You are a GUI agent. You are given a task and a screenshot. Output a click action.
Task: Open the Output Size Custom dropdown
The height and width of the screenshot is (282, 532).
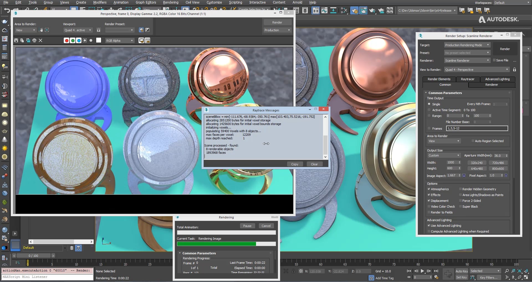[x=444, y=155]
